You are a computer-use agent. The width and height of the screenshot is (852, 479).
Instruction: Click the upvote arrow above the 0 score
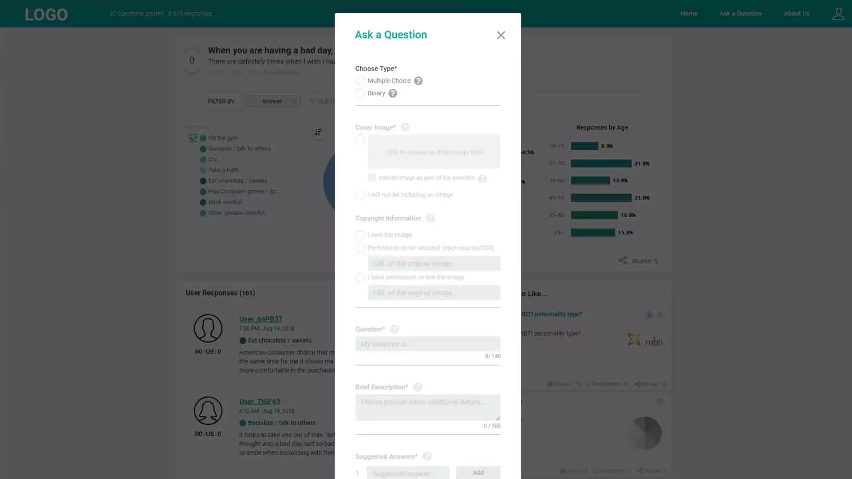192,49
